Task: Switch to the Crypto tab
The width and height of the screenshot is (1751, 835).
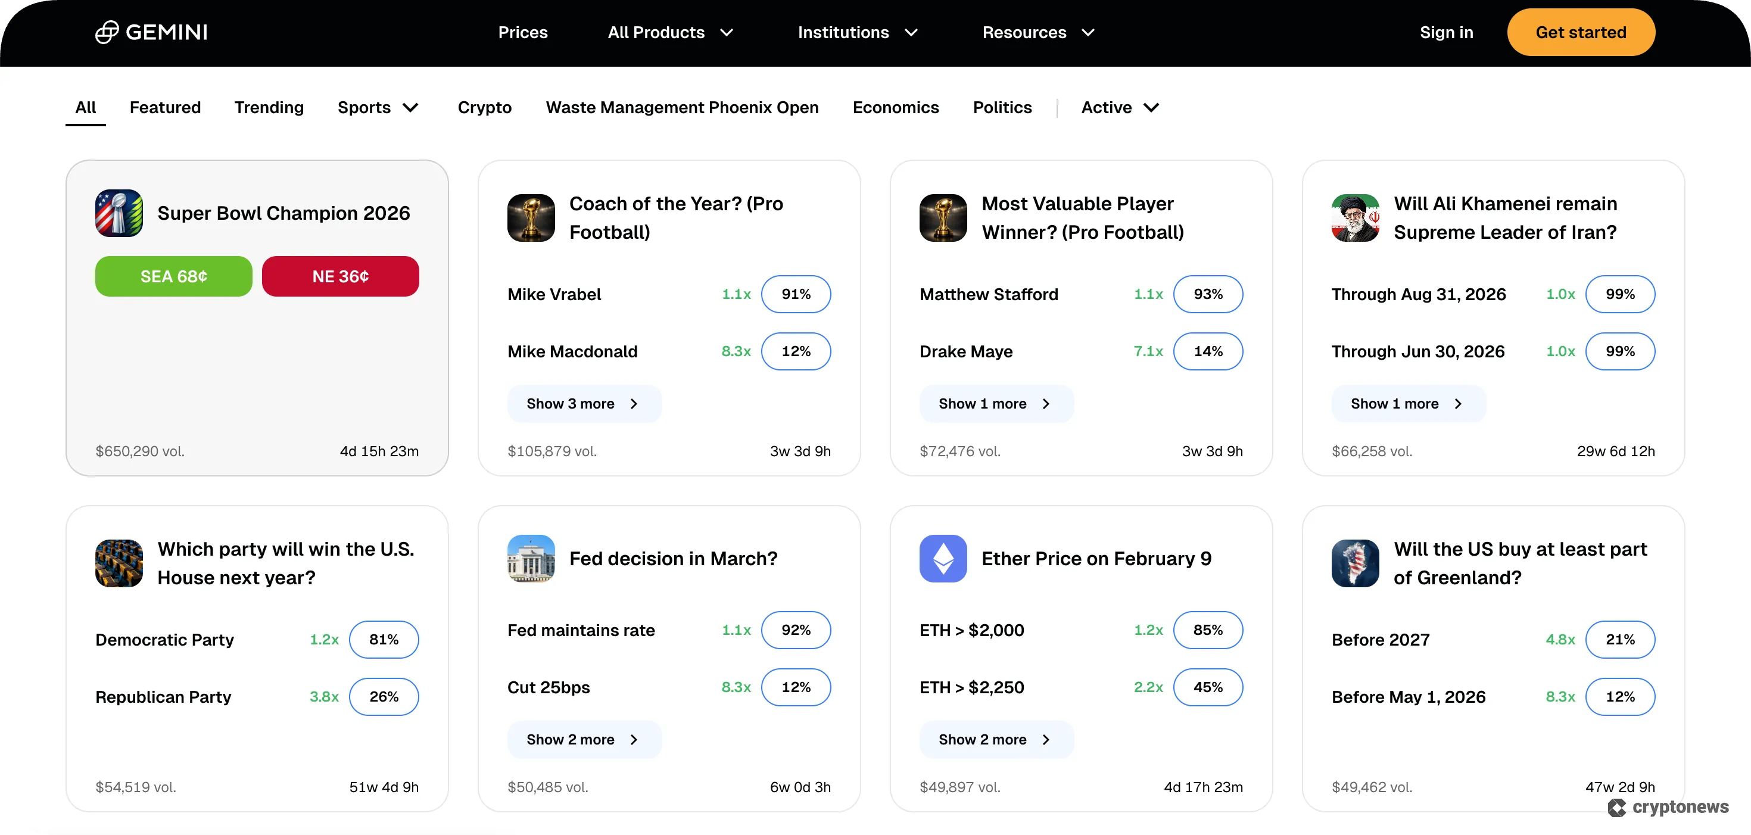Action: 485,107
